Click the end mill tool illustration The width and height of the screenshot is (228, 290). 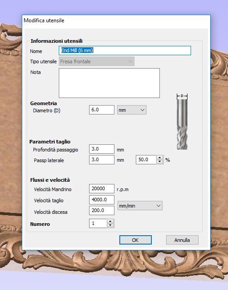(x=182, y=122)
